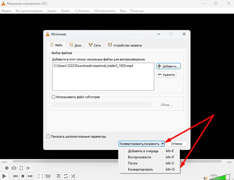Viewport: 234px width, 180px height.
Task: Click the elapsed time label on left
Action: coord(4,162)
